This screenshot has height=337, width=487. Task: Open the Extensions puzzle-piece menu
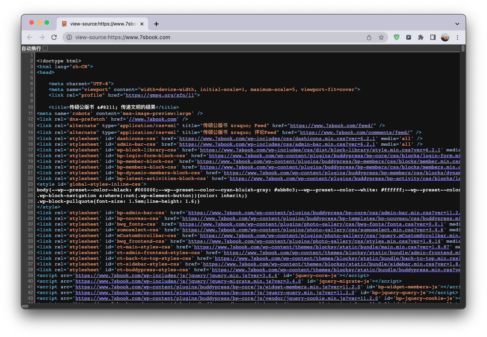point(420,37)
